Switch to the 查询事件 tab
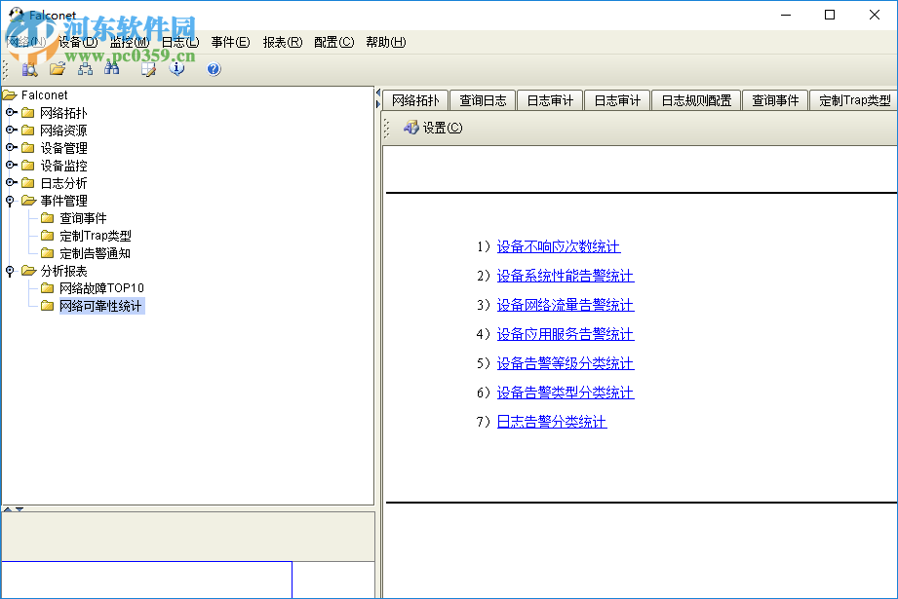This screenshot has width=898, height=599. pos(775,99)
